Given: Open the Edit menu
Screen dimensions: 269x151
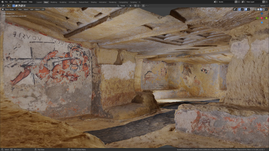Looking at the screenshot, I should click(11, 2).
